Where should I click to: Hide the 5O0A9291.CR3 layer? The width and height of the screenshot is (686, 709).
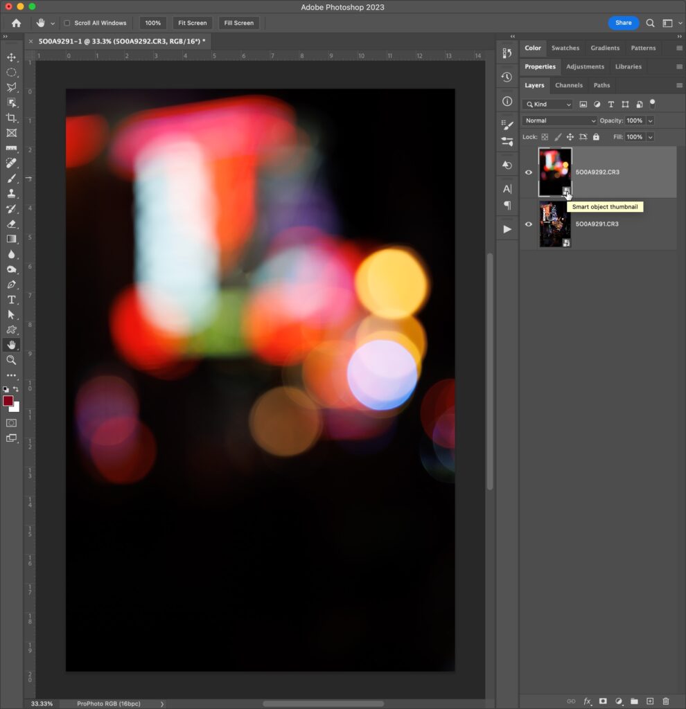[x=529, y=224]
